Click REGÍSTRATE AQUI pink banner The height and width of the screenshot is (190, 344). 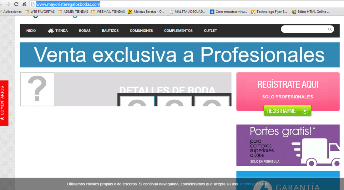(x=288, y=92)
